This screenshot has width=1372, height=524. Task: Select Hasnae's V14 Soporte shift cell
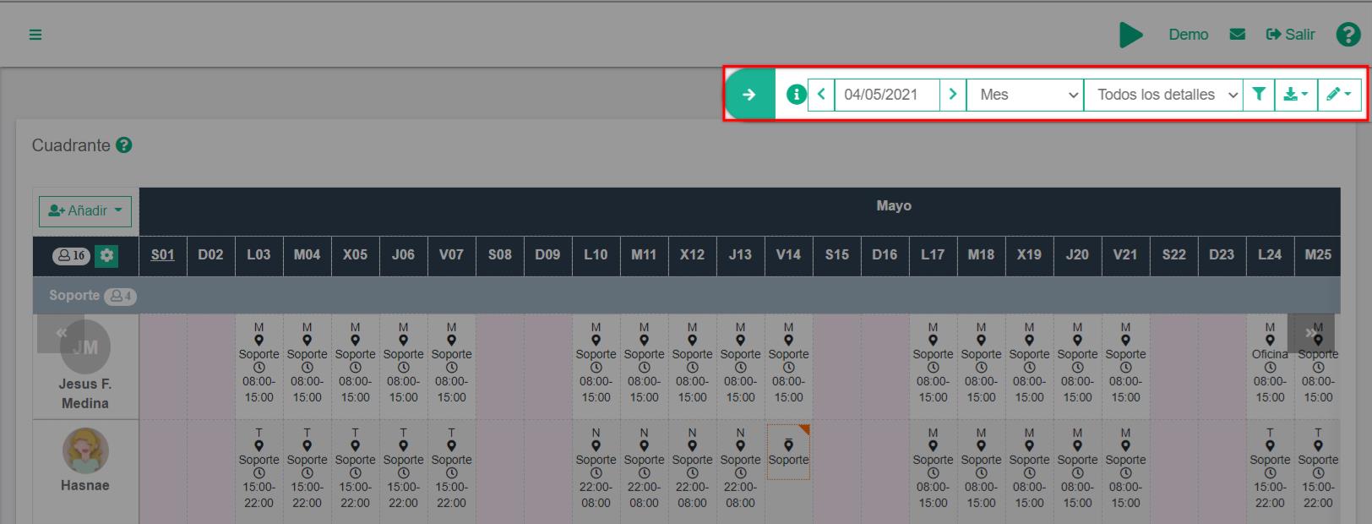tap(788, 454)
